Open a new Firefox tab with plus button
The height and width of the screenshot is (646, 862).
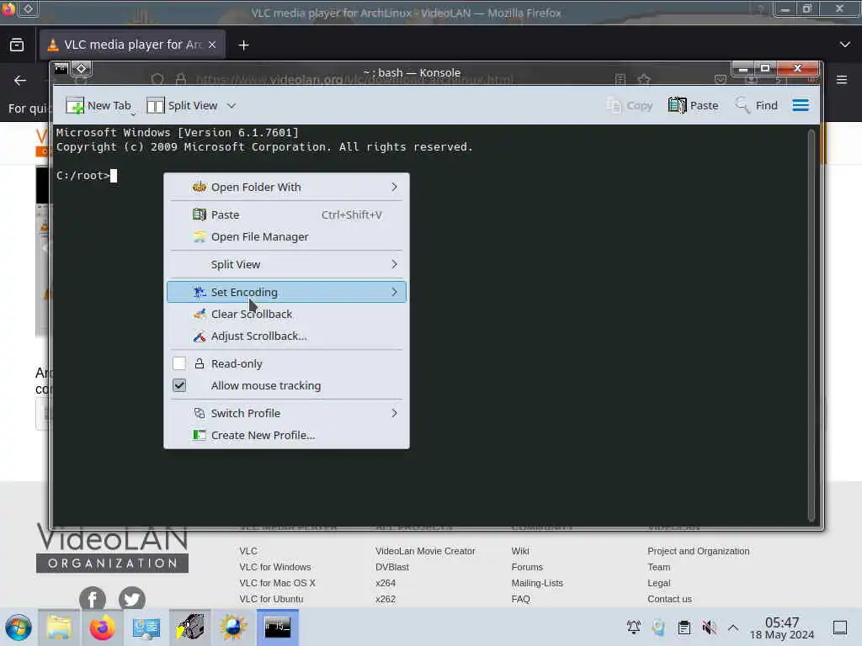(243, 45)
